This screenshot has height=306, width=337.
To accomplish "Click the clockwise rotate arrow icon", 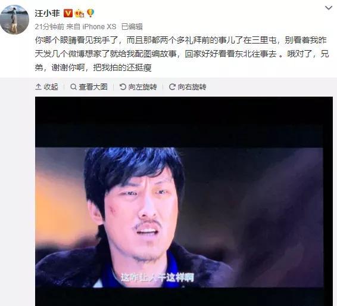I will click(x=172, y=86).
